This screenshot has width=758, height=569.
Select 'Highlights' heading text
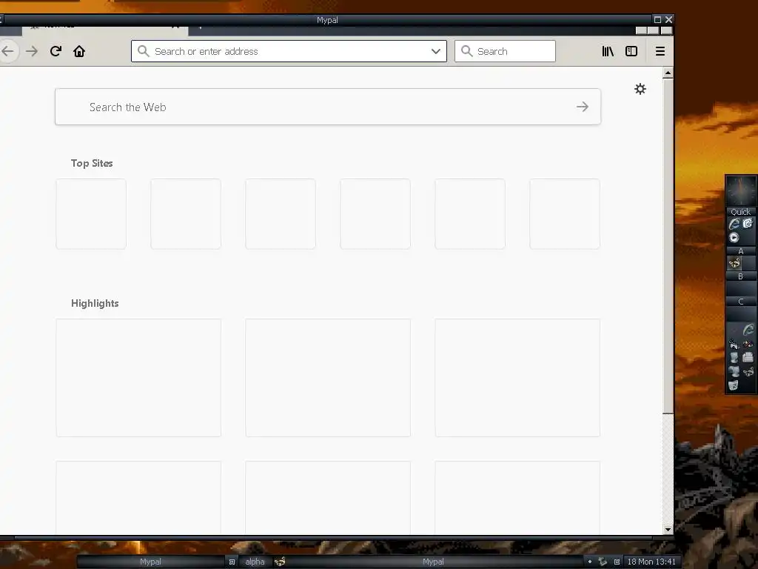pyautogui.click(x=95, y=303)
